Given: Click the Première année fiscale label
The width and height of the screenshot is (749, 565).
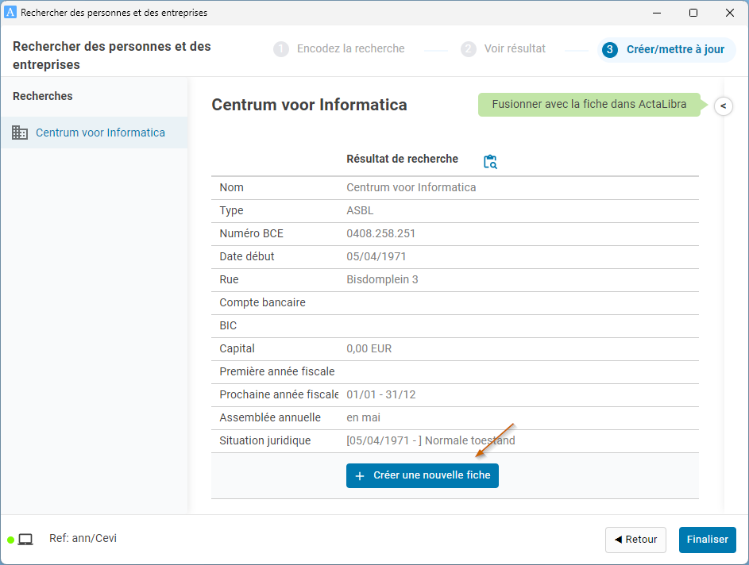Looking at the screenshot, I should tap(277, 371).
